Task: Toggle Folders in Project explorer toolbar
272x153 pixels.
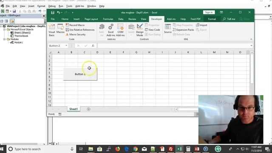Action: pyautogui.click(x=12, y=21)
